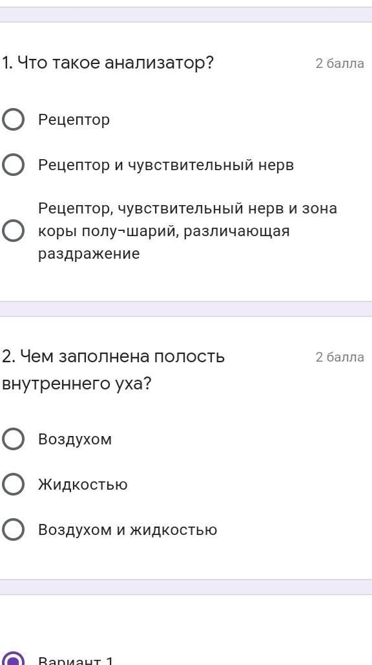Mark the "Воздухом и жидкостью" radio circle
The image size is (372, 665).
[13, 530]
